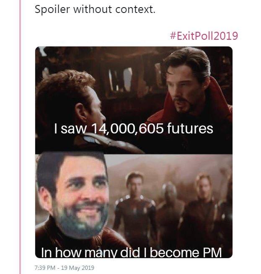Click the word 'context.' in the tweet text
The width and height of the screenshot is (261, 274).
(137, 10)
